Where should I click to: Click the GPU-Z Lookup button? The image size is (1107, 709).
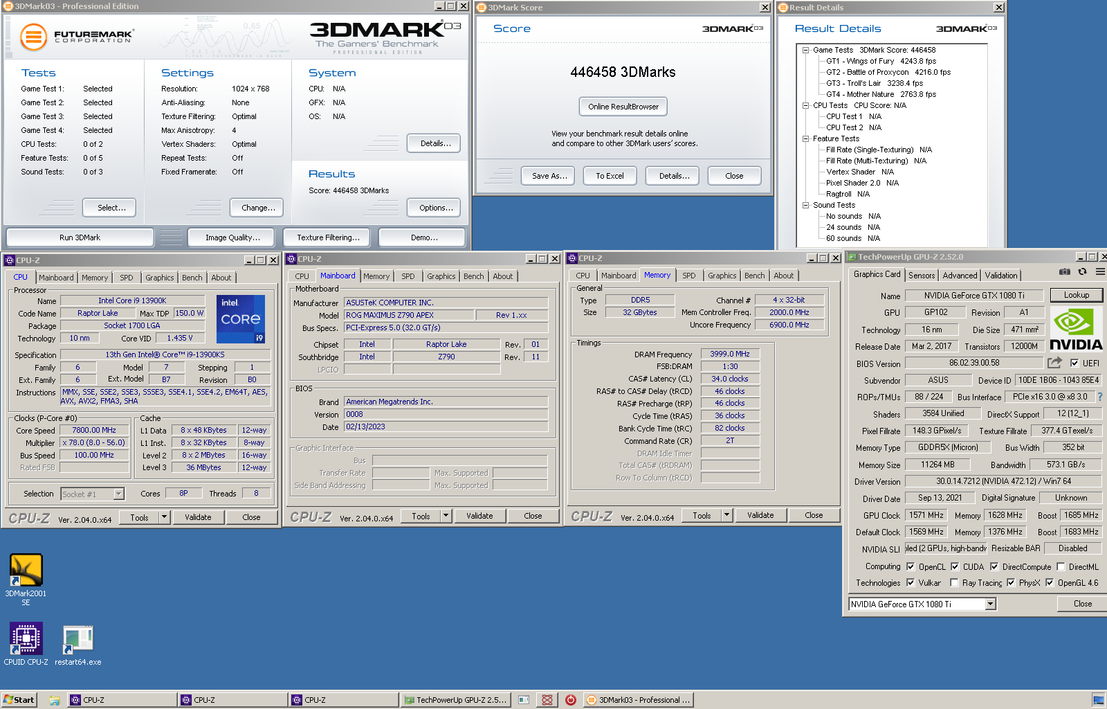tap(1077, 295)
